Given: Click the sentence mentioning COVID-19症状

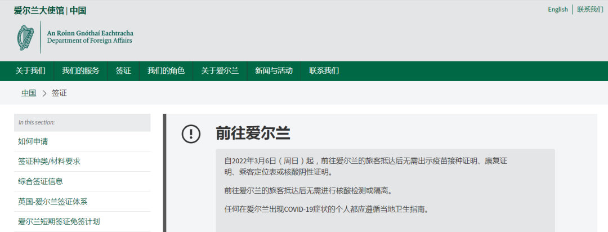Looking at the screenshot, I should click(x=327, y=209).
